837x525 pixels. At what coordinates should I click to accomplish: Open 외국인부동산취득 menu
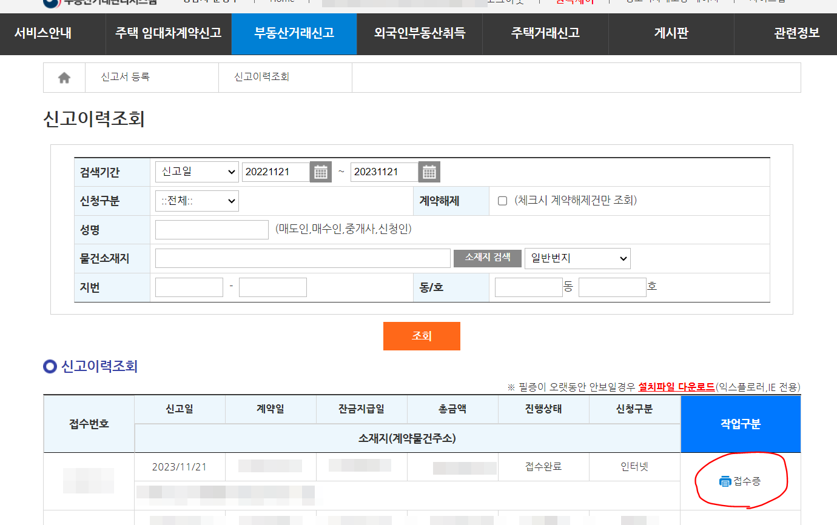point(420,33)
